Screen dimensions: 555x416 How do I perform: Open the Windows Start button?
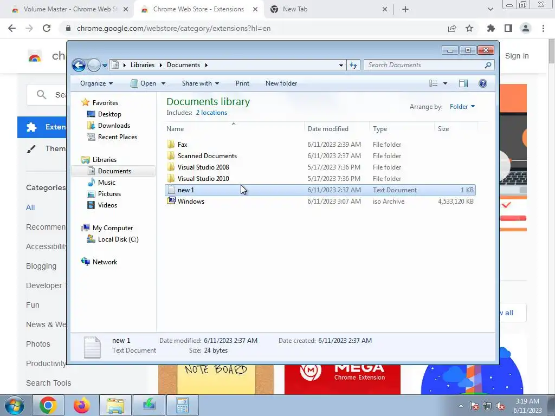pos(15,405)
